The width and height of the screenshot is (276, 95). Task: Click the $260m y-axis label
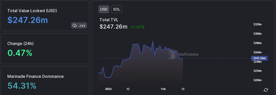coord(258,52)
